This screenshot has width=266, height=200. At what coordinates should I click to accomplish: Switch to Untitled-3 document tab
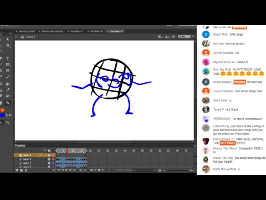pos(76,32)
